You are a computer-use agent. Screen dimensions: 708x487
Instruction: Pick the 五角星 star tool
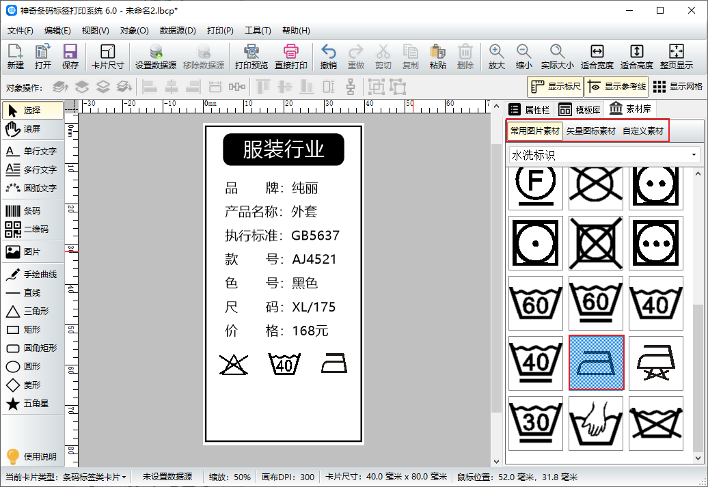coord(33,404)
